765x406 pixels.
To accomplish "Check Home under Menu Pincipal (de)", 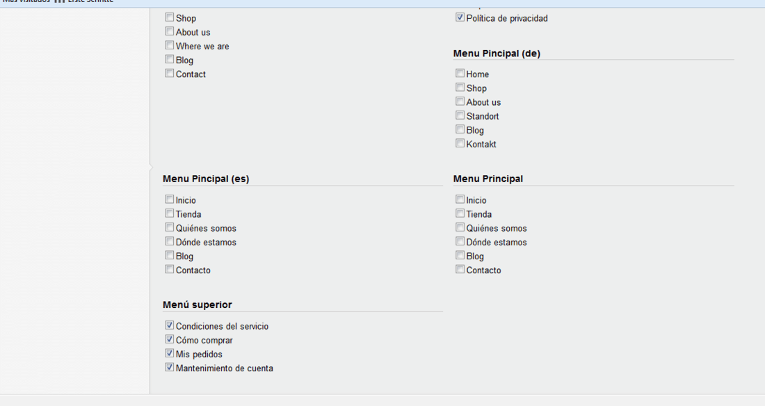I will (460, 74).
